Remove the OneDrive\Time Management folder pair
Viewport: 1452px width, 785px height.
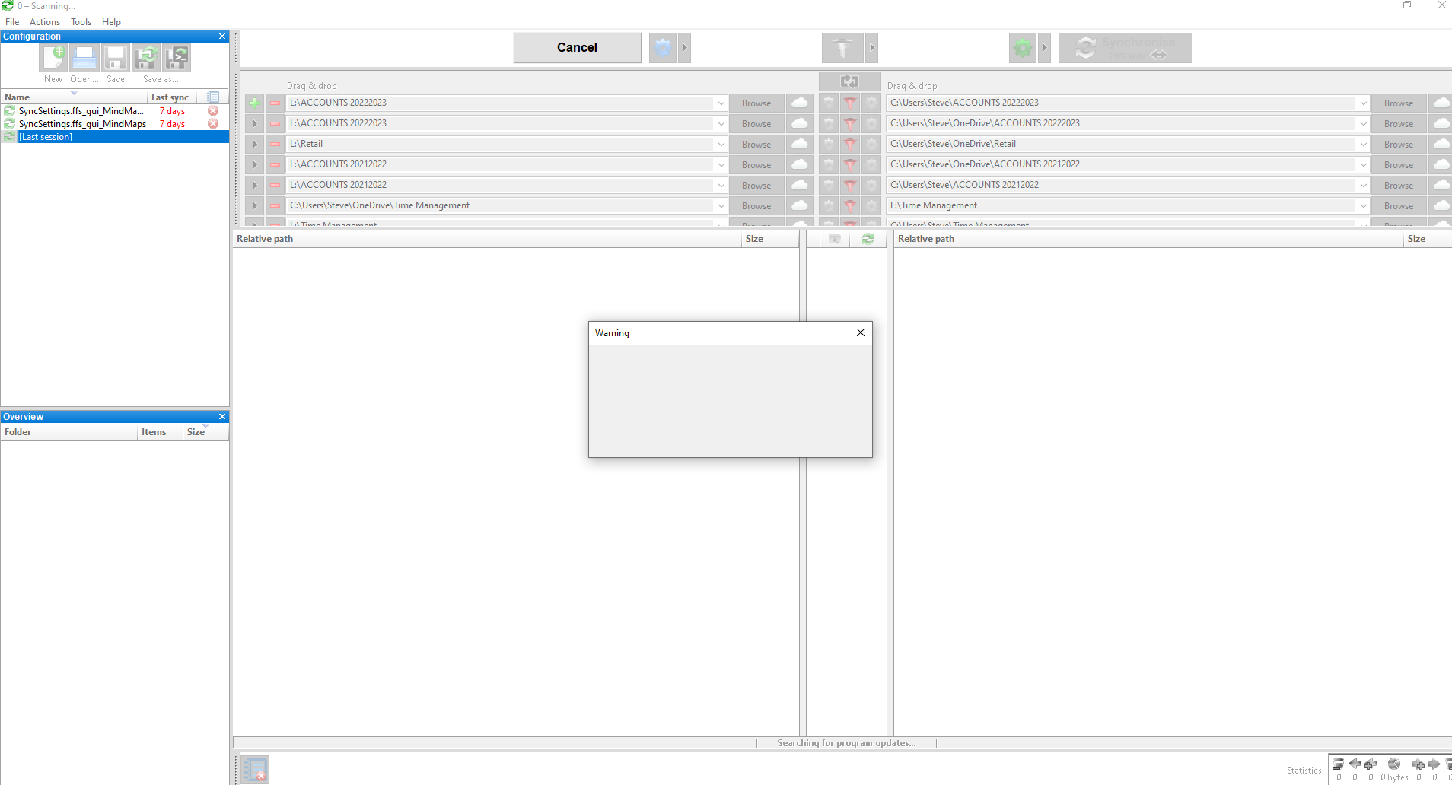tap(275, 205)
